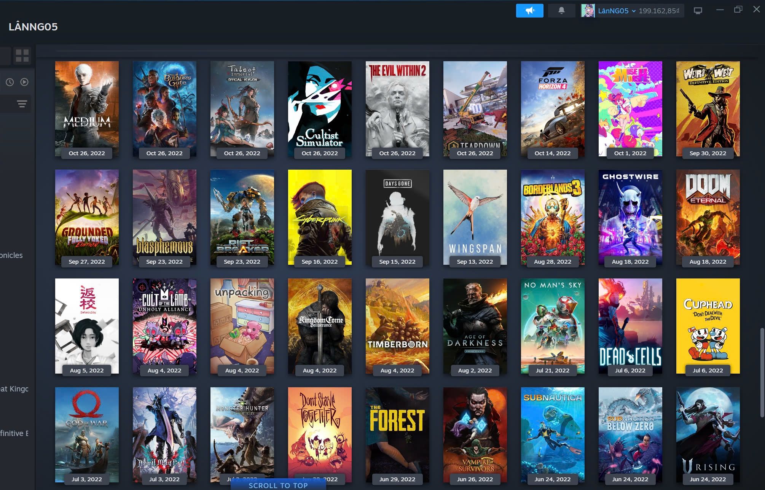Viewport: 765px width, 490px height.
Task: Select Blasphemous game cover
Action: (164, 217)
